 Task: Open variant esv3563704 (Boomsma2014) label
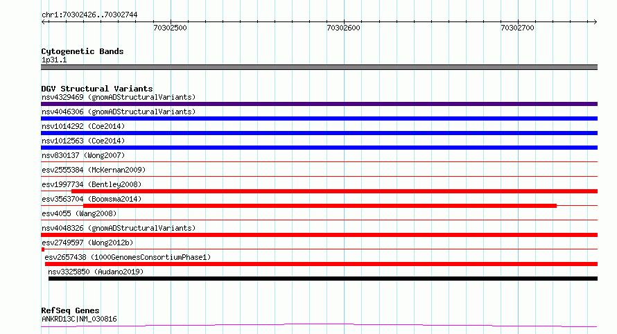point(92,199)
